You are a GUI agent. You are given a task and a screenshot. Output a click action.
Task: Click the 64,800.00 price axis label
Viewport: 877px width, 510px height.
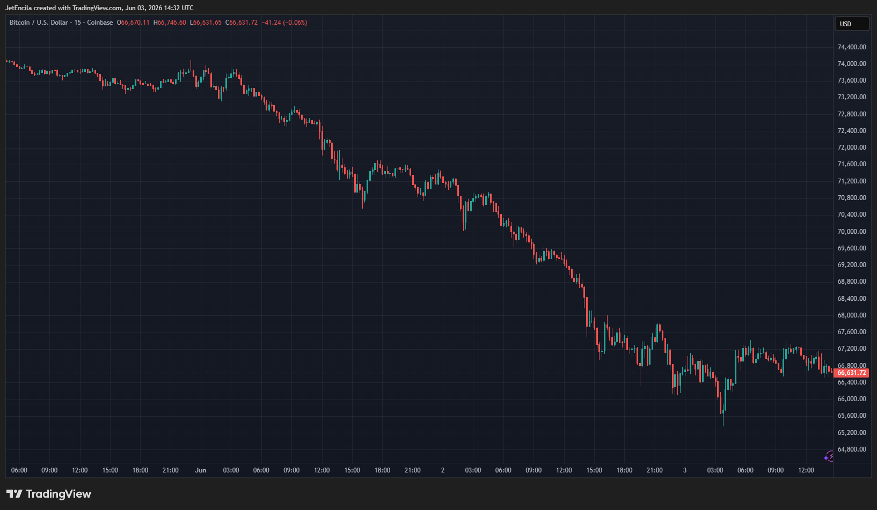[x=852, y=449]
